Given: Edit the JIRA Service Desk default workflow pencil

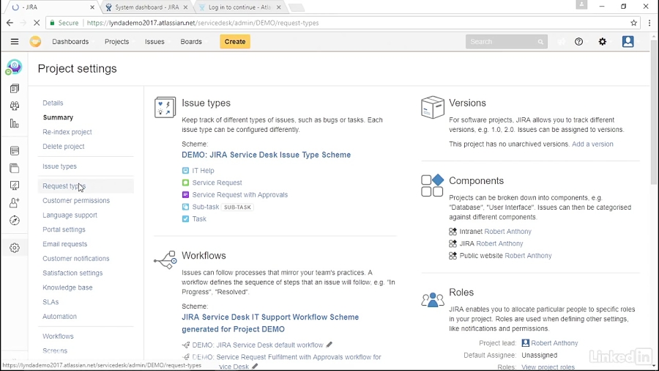Looking at the screenshot, I should point(329,345).
